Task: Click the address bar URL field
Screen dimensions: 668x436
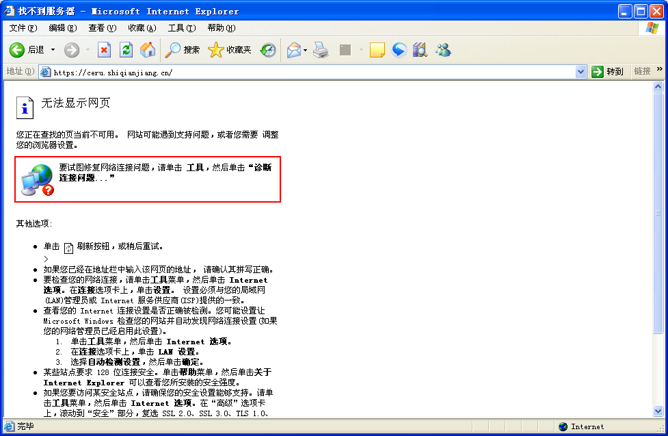Action: (308, 72)
